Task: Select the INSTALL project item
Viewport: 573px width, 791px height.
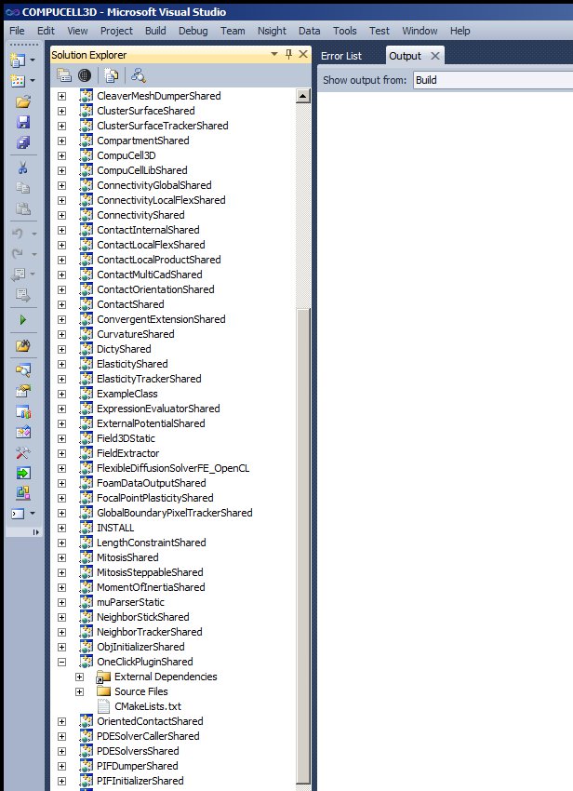Action: 114,528
